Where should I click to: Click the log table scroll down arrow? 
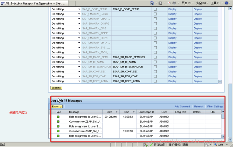223,136
